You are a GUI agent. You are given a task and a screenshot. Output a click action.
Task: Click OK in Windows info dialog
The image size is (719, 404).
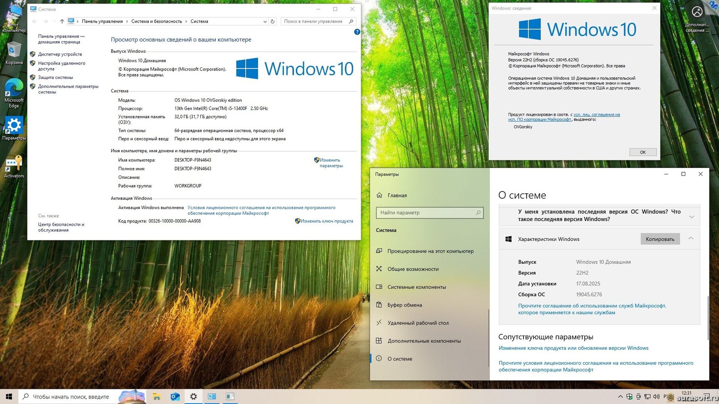point(642,152)
